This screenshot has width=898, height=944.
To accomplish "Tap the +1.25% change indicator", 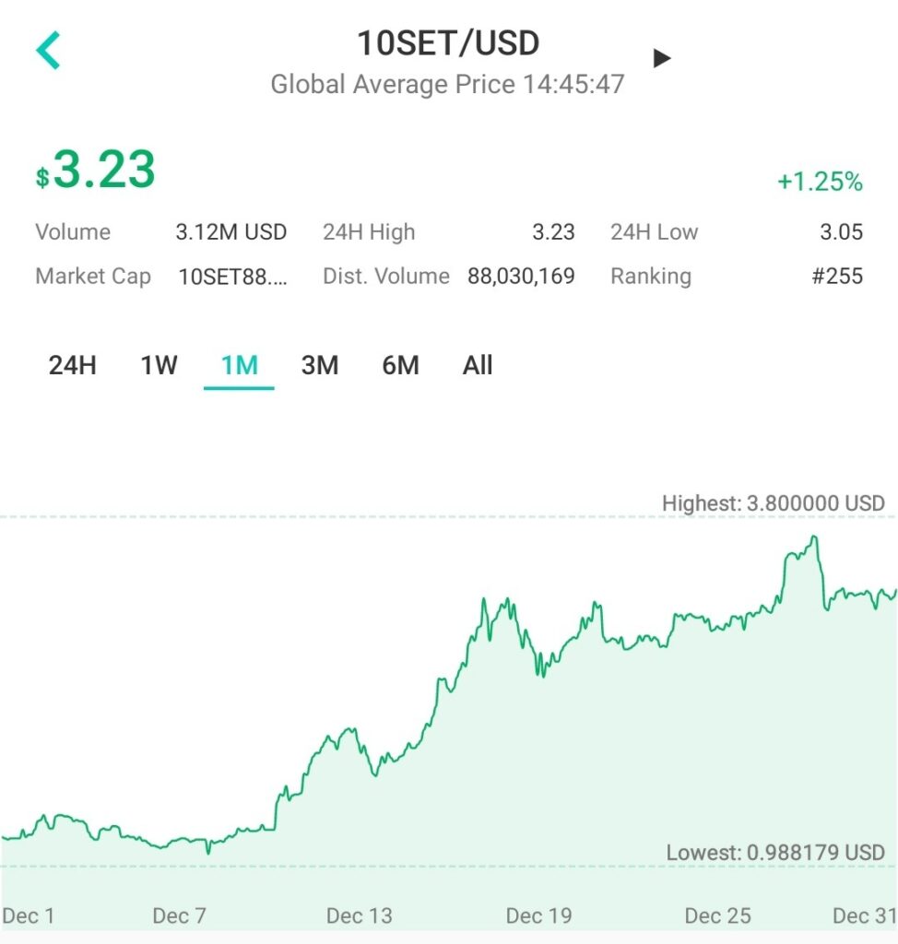I will [x=820, y=182].
